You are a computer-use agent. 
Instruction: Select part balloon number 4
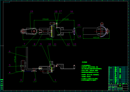click(x=10, y=72)
